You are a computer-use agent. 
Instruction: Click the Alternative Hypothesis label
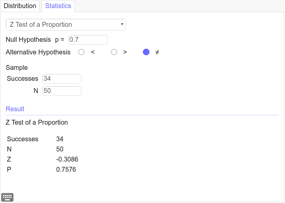(x=38, y=52)
